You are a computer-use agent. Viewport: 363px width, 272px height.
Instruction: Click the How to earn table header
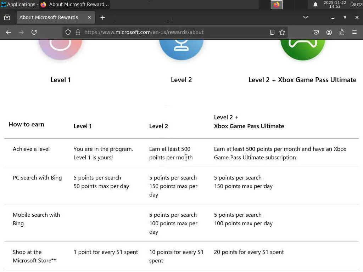(26, 124)
